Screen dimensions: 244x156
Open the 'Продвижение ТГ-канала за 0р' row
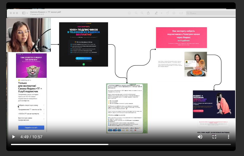click(x=31, y=110)
